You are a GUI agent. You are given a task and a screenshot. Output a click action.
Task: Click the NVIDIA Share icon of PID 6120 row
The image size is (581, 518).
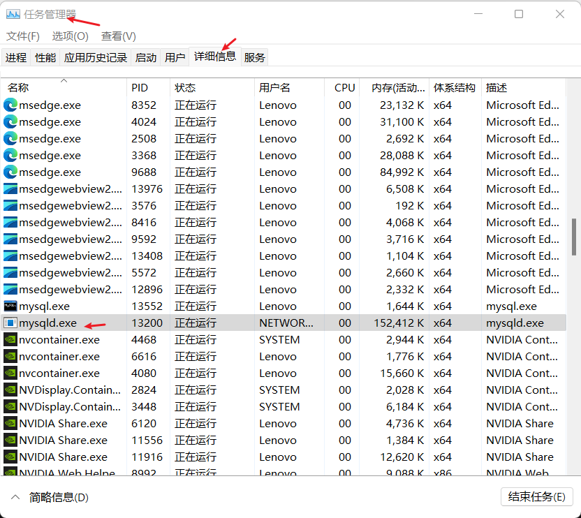click(x=10, y=424)
